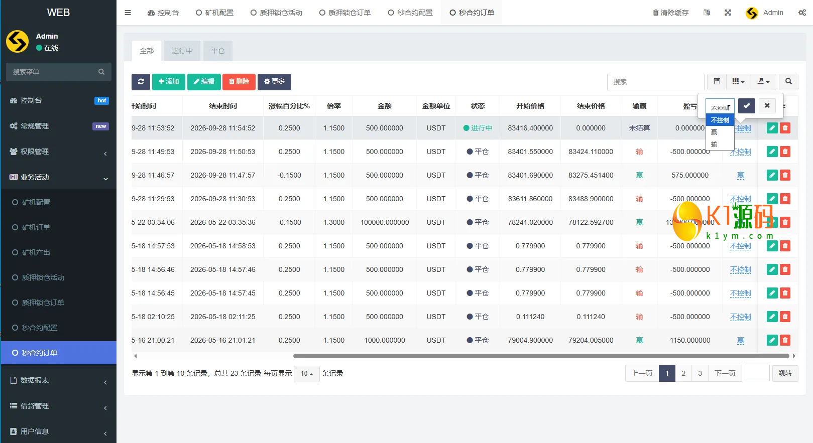Switch to the 进行中 filter tab
Viewport: 813px width, 443px height.
pos(182,51)
